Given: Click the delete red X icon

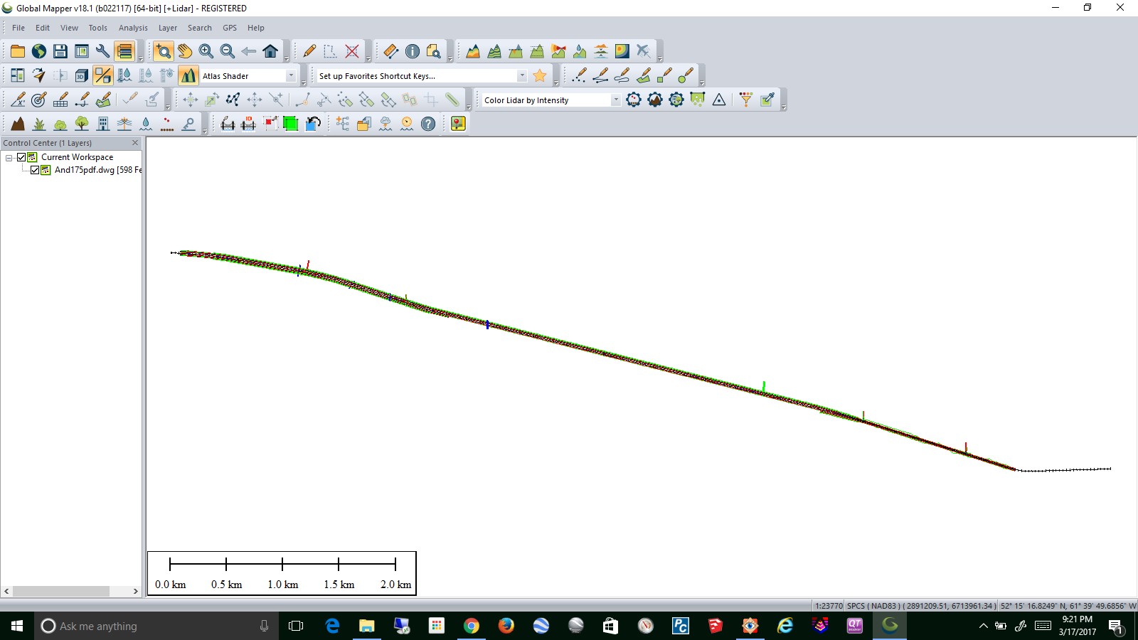Looking at the screenshot, I should tap(352, 51).
